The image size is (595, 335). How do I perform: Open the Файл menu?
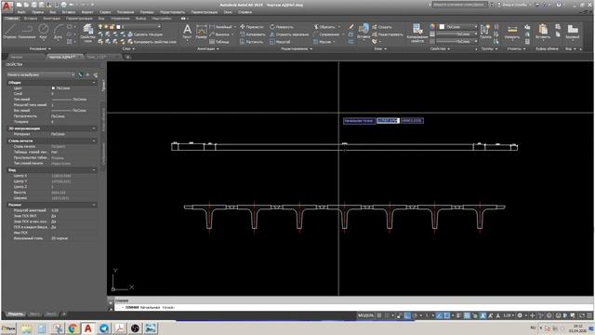[21, 12]
